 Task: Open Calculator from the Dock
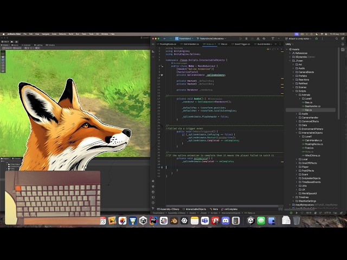click(x=236, y=220)
